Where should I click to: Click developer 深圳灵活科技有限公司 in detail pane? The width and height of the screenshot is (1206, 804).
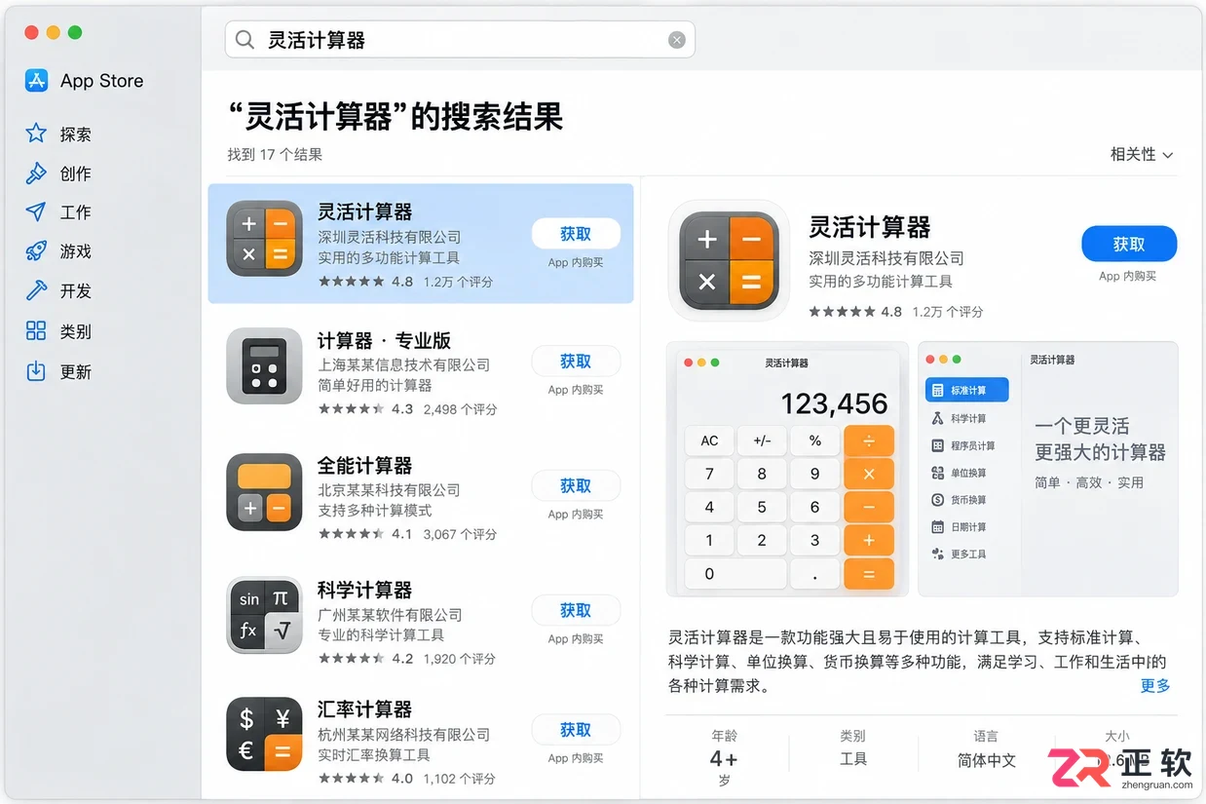886,258
